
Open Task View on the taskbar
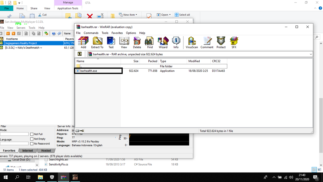[29, 177]
